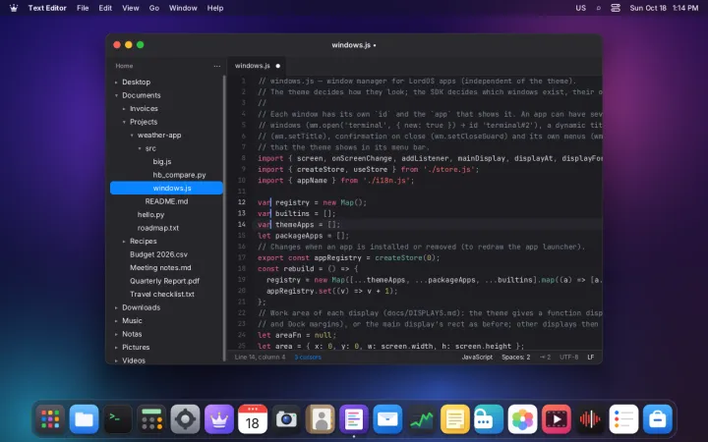Click the purple crown app in dock

coord(219,419)
